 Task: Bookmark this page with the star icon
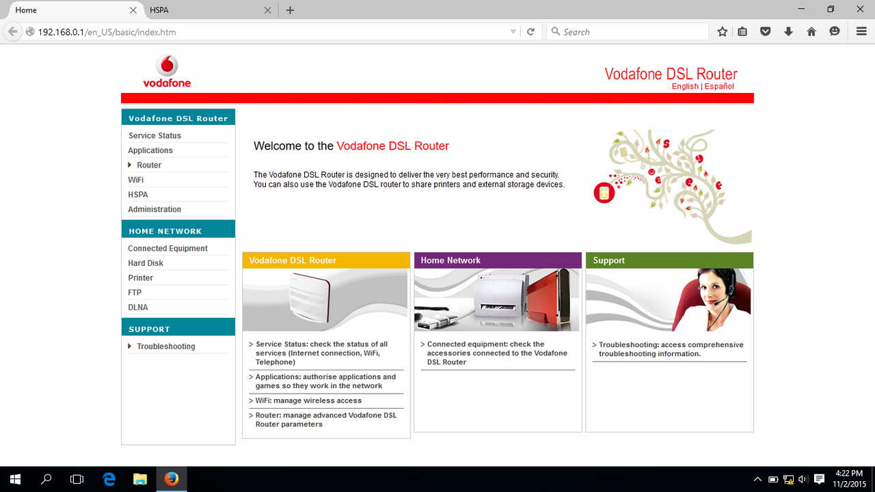(x=723, y=31)
